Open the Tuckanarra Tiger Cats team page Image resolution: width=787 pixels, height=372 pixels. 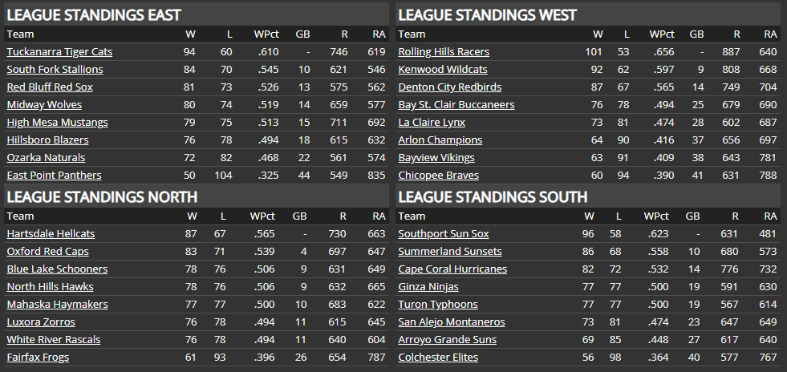point(59,52)
